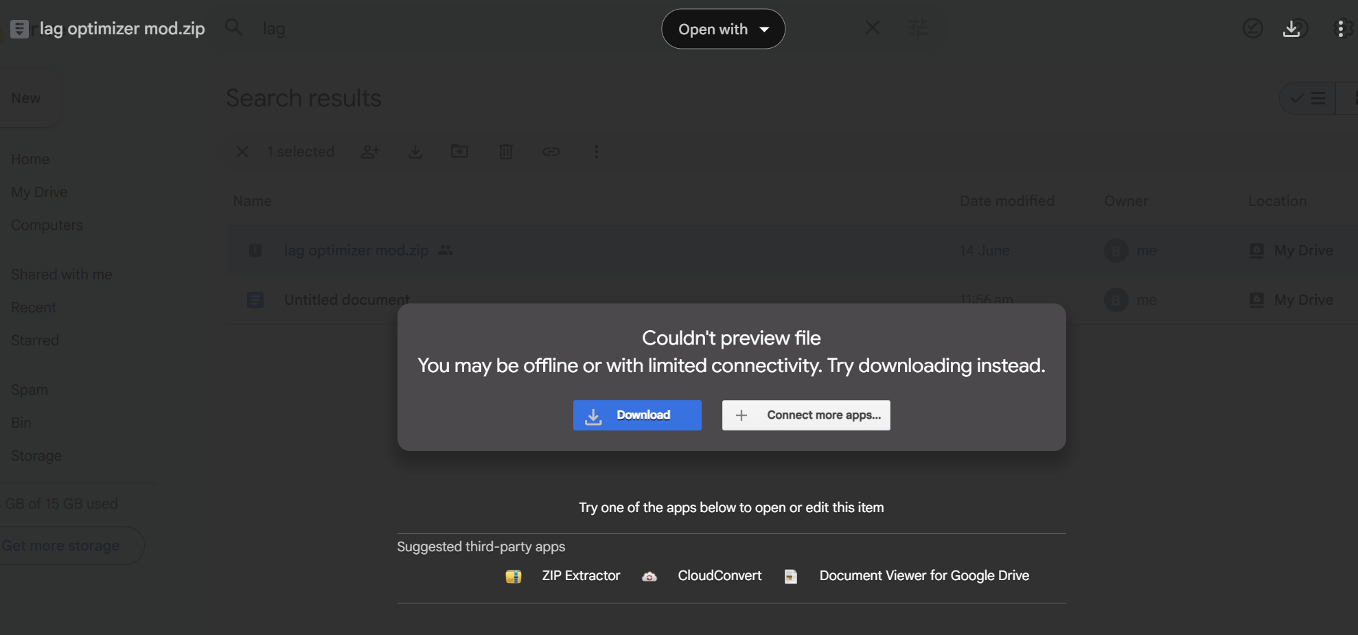Viewport: 1358px width, 635px height.
Task: Open the preview's three-dot more actions menu
Action: pos(1340,29)
